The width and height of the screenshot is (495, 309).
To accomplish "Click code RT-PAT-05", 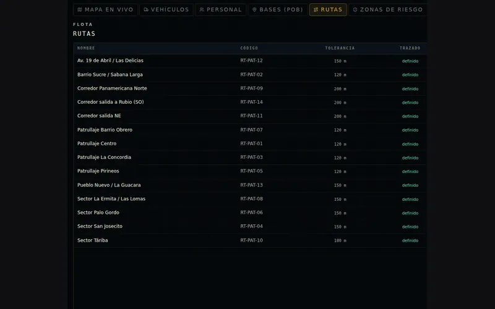I will pyautogui.click(x=251, y=171).
